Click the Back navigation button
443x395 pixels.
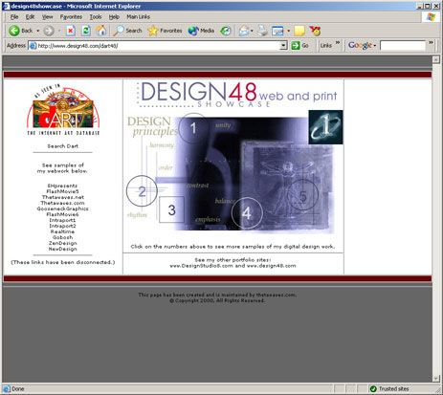pyautogui.click(x=21, y=31)
